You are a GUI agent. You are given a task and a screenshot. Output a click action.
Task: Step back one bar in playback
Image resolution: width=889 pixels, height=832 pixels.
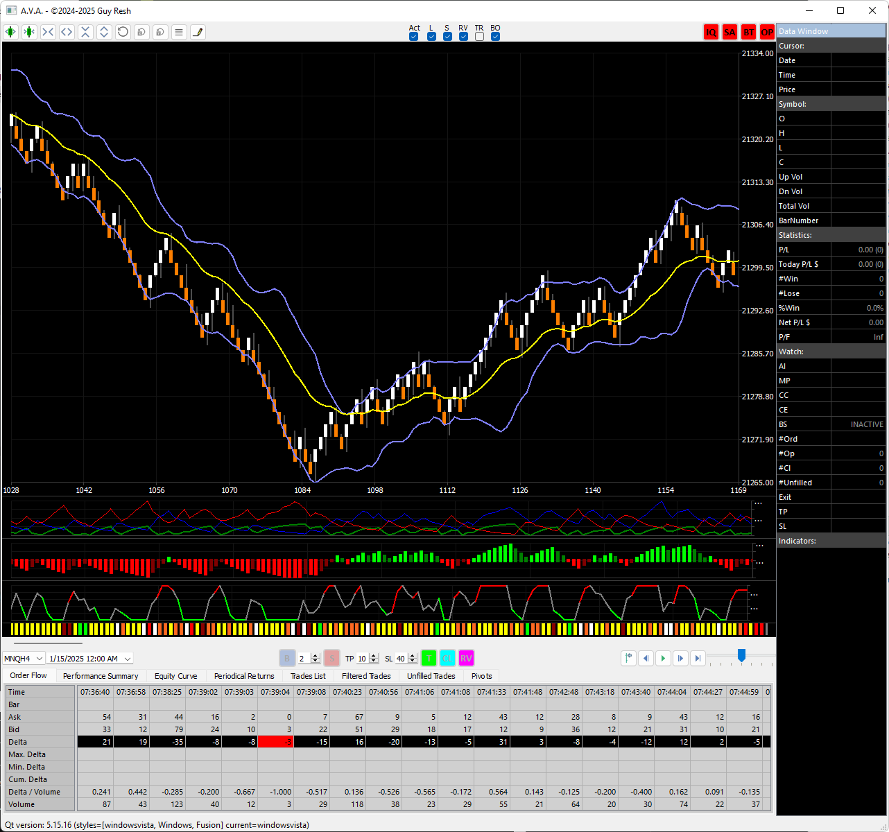click(646, 658)
